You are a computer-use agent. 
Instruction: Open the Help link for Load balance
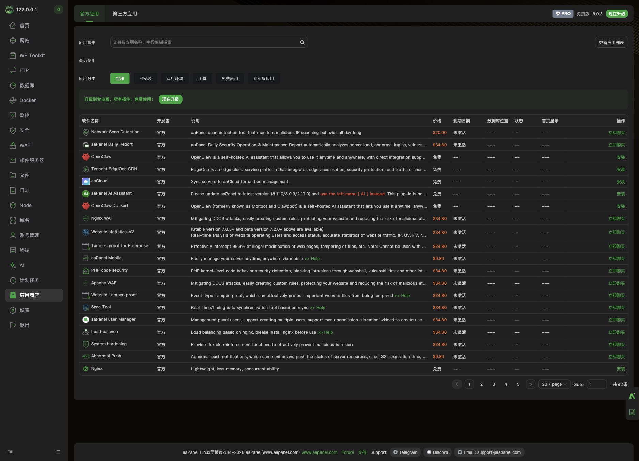tap(325, 332)
